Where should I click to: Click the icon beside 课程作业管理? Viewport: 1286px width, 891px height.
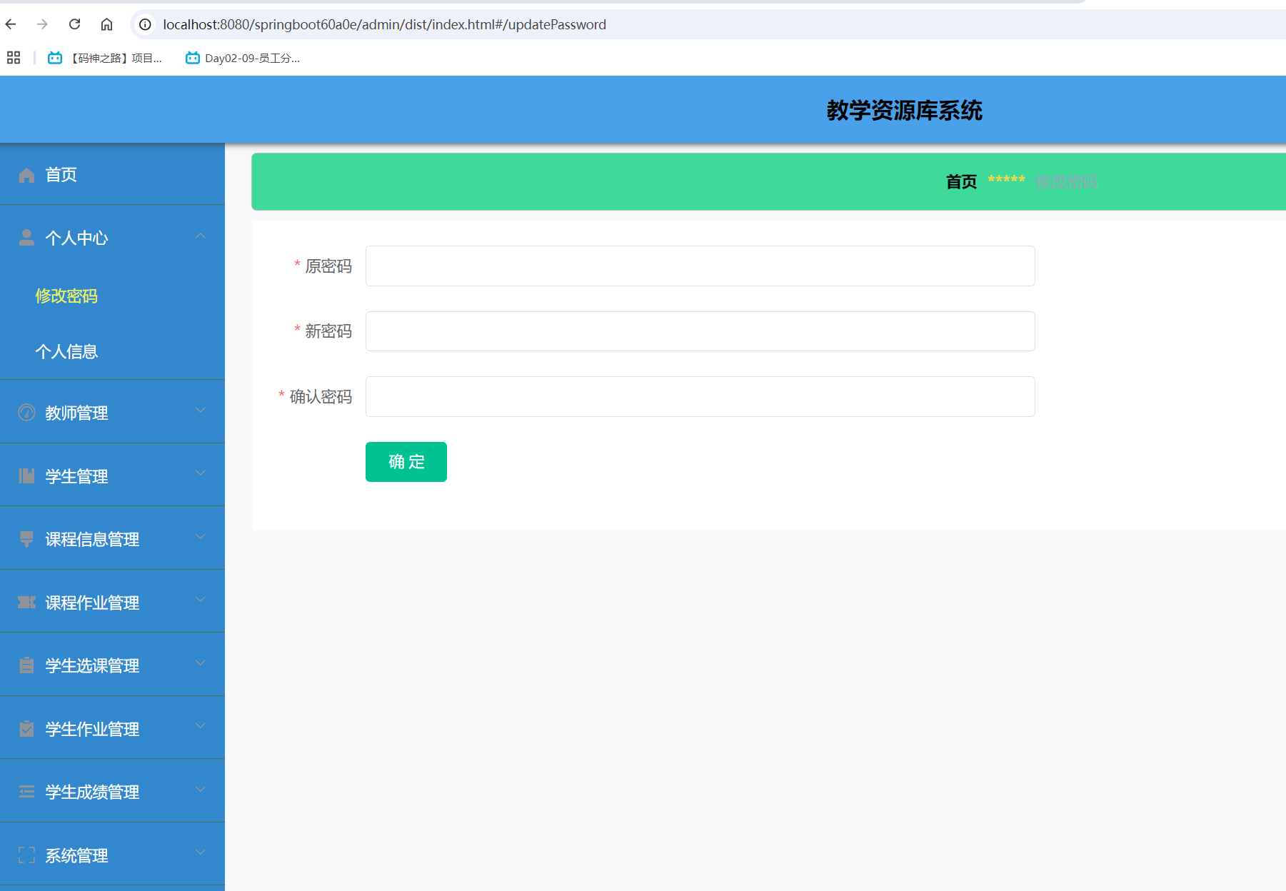click(x=26, y=602)
